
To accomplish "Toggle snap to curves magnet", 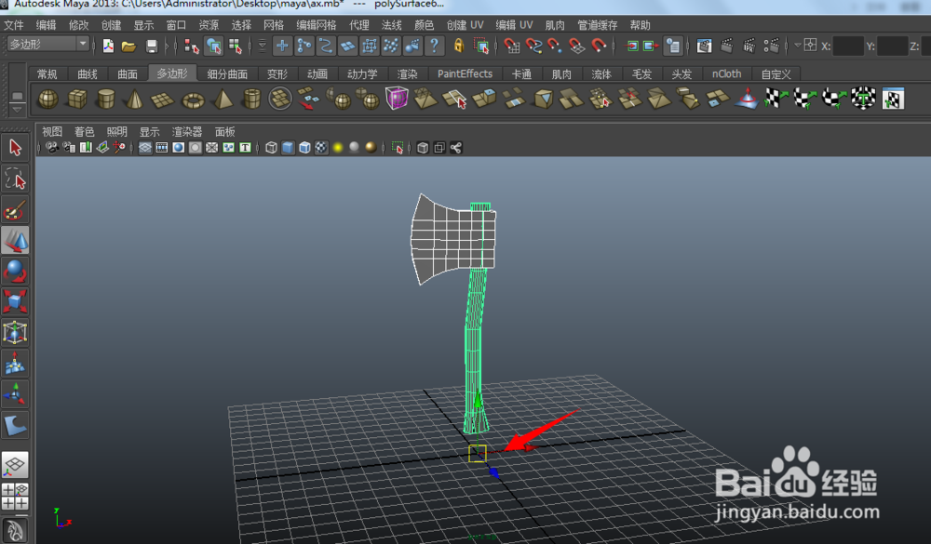I will [x=533, y=46].
